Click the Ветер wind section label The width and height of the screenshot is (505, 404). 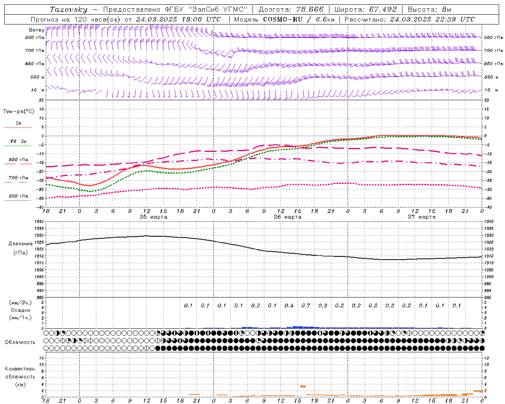(x=36, y=30)
